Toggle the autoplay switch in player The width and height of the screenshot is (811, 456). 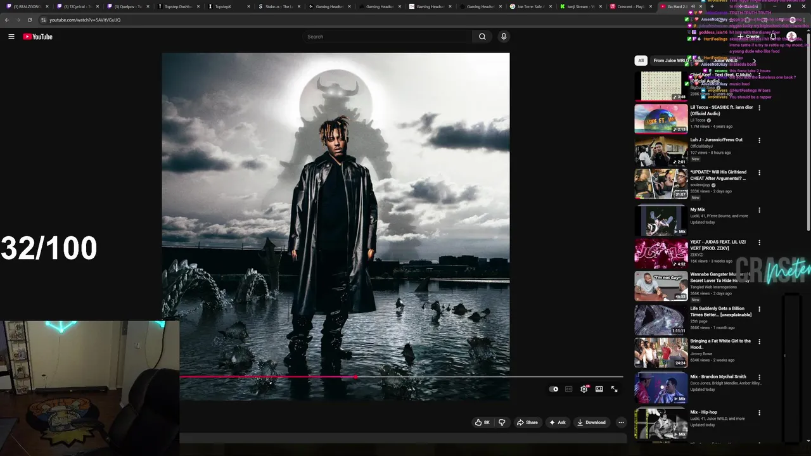[x=554, y=389]
